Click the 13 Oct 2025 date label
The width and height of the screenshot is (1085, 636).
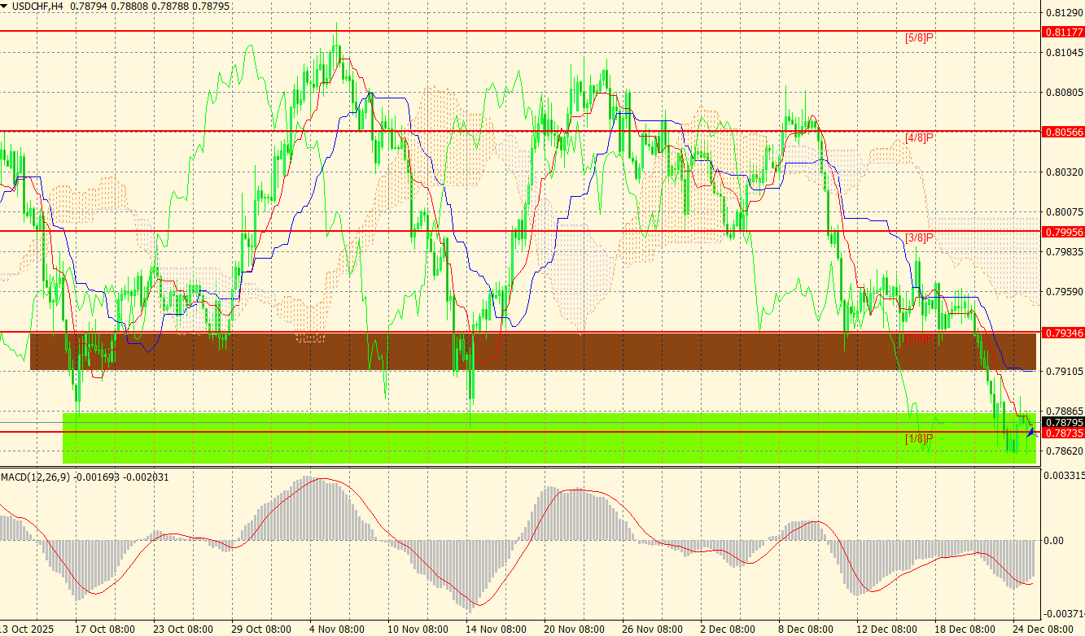(x=26, y=629)
